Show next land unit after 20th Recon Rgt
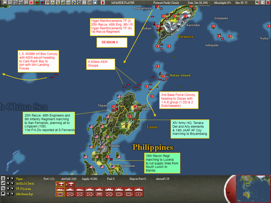The width and height of the screenshot is (271, 203). coord(12,194)
